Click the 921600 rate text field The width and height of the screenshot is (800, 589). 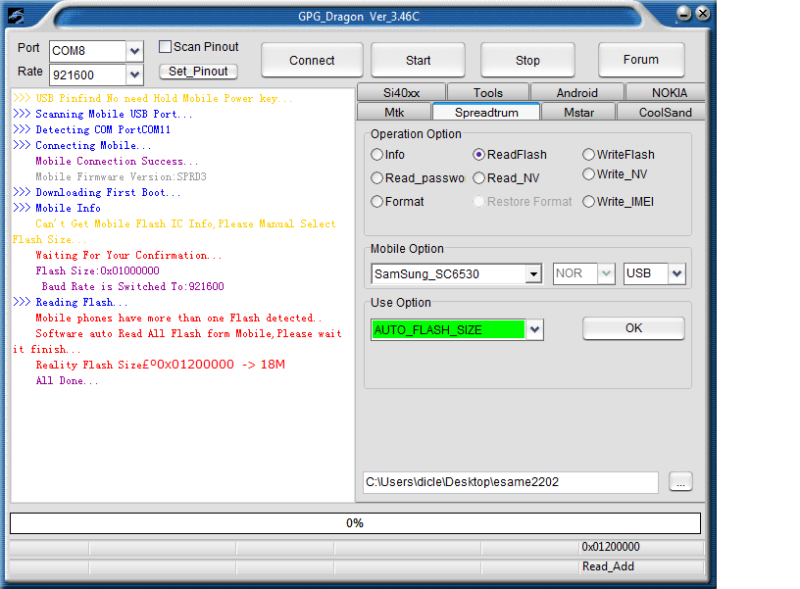[88, 74]
